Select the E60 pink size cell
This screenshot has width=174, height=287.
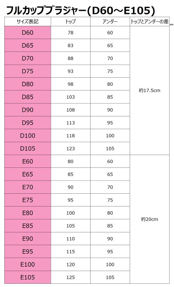28,161
